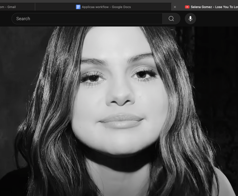This screenshot has height=196, width=238.
Task: Click the microphone voice search icon
Action: [x=190, y=18]
